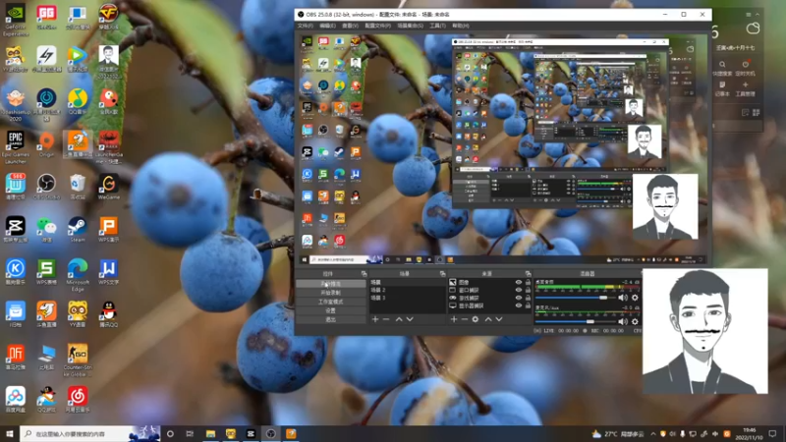Open Tencent QQ penguin desktop icon
Viewport: 786px width, 442px height.
108,314
